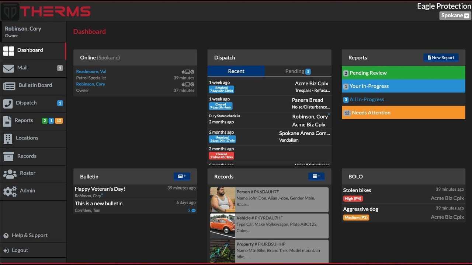
Task: Open the Locations building icon
Action: pos(8,138)
